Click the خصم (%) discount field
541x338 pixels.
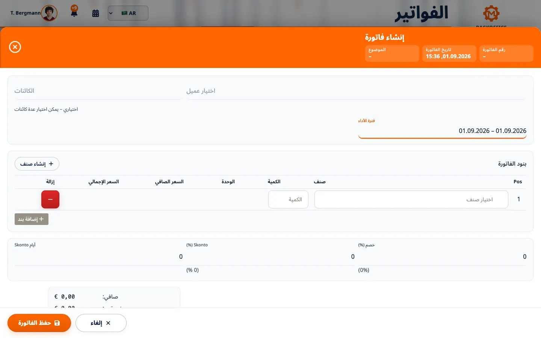point(442,257)
